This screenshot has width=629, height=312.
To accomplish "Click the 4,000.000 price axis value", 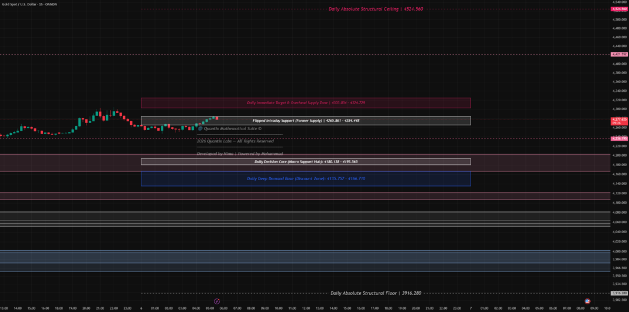I will click(620, 251).
